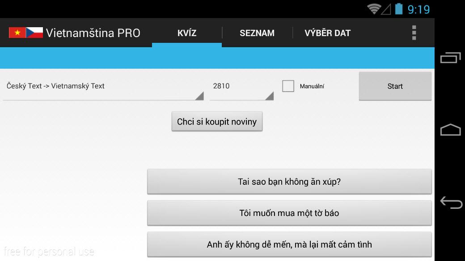
Task: Tap the Manuální label text
Action: [x=312, y=86]
